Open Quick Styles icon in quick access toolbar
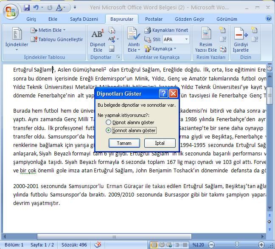Screen dimensions: 275x249 tap(59, 8)
